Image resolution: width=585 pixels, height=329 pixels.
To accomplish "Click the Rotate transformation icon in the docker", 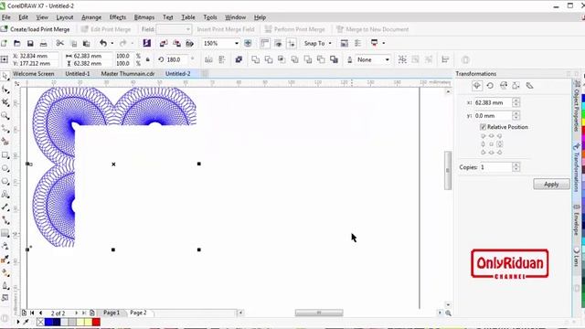I will point(490,86).
